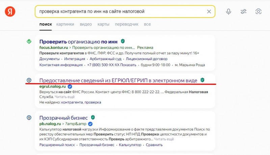
Task: Click the blue verified badge next to egrul.nalog.ru
Action: (x=70, y=86)
